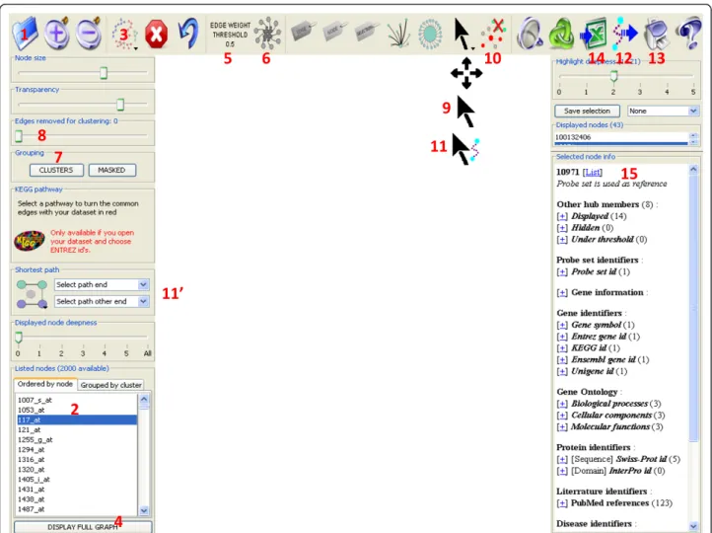
Task: Expand the Unigene id entry
Action: [562, 371]
